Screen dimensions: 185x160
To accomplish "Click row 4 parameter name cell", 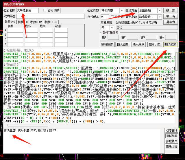I will pos(15,44).
